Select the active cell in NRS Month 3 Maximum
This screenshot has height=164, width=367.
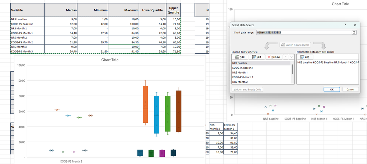coord(123,47)
